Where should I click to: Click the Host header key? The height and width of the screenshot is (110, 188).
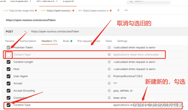coord(16,69)
